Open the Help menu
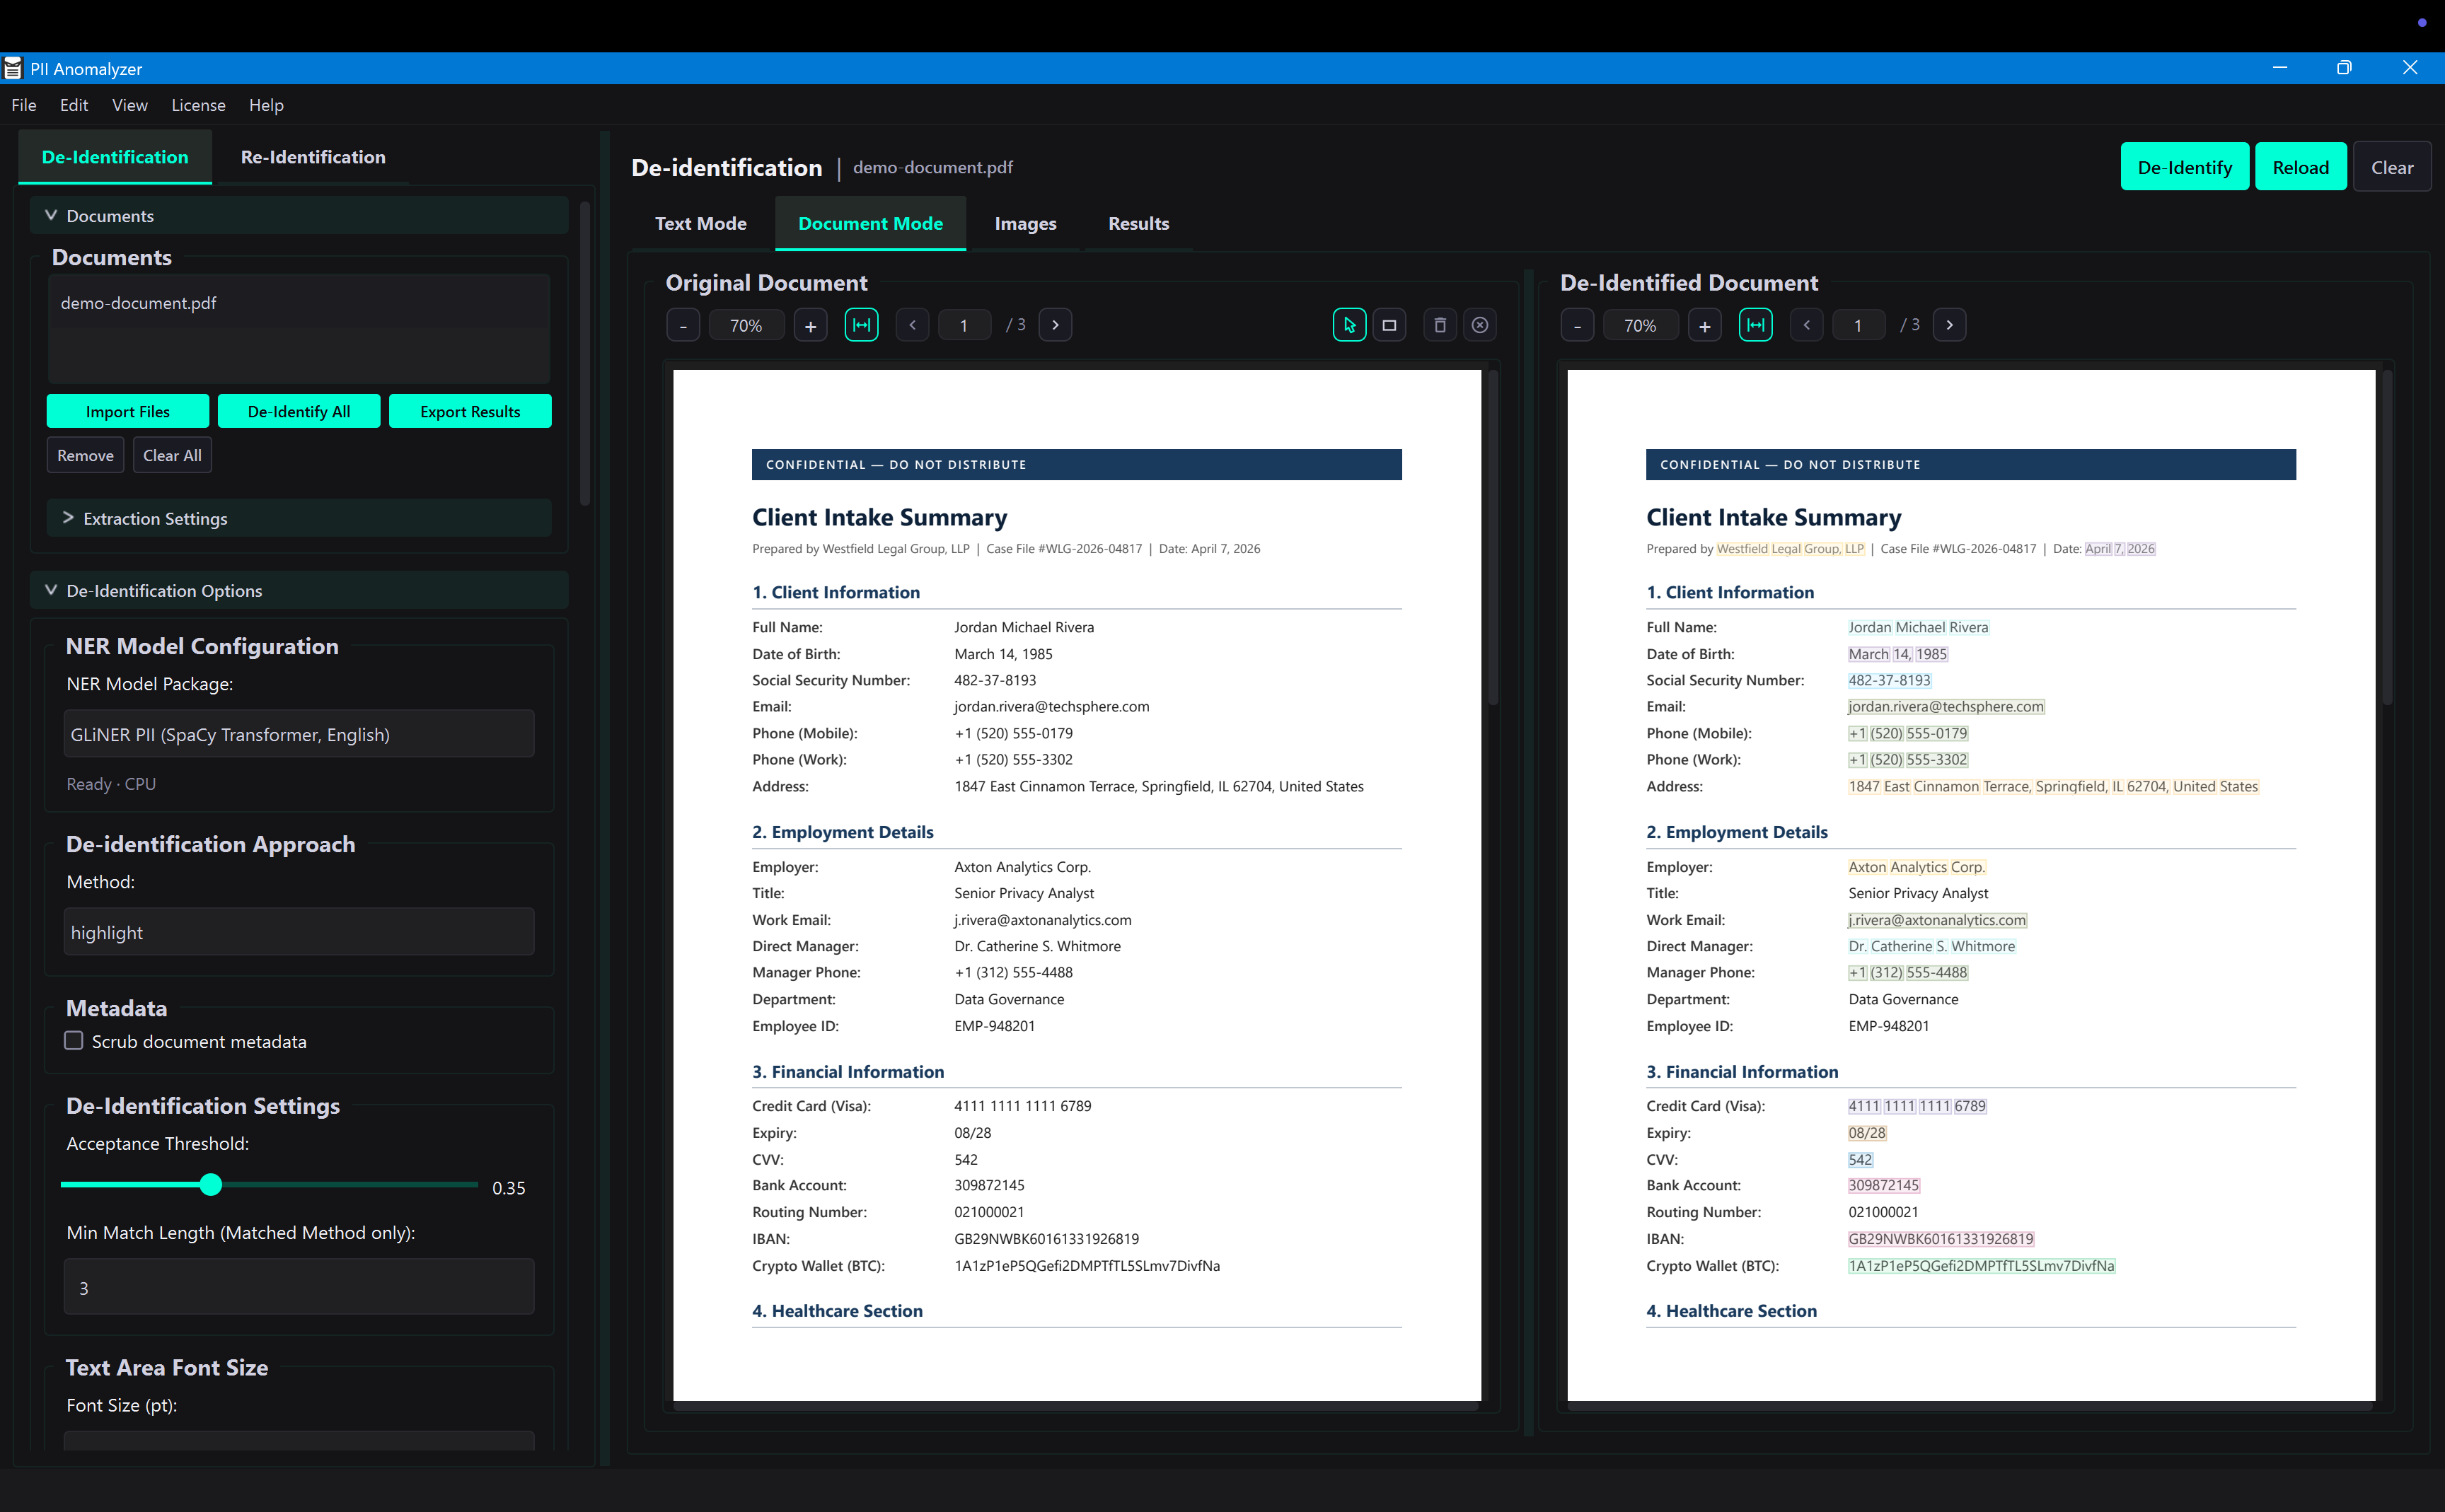The width and height of the screenshot is (2445, 1512). pos(265,105)
